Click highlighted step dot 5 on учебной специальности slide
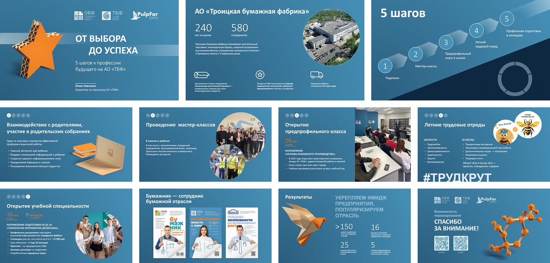This screenshot has width=550, height=263. coord(28,197)
